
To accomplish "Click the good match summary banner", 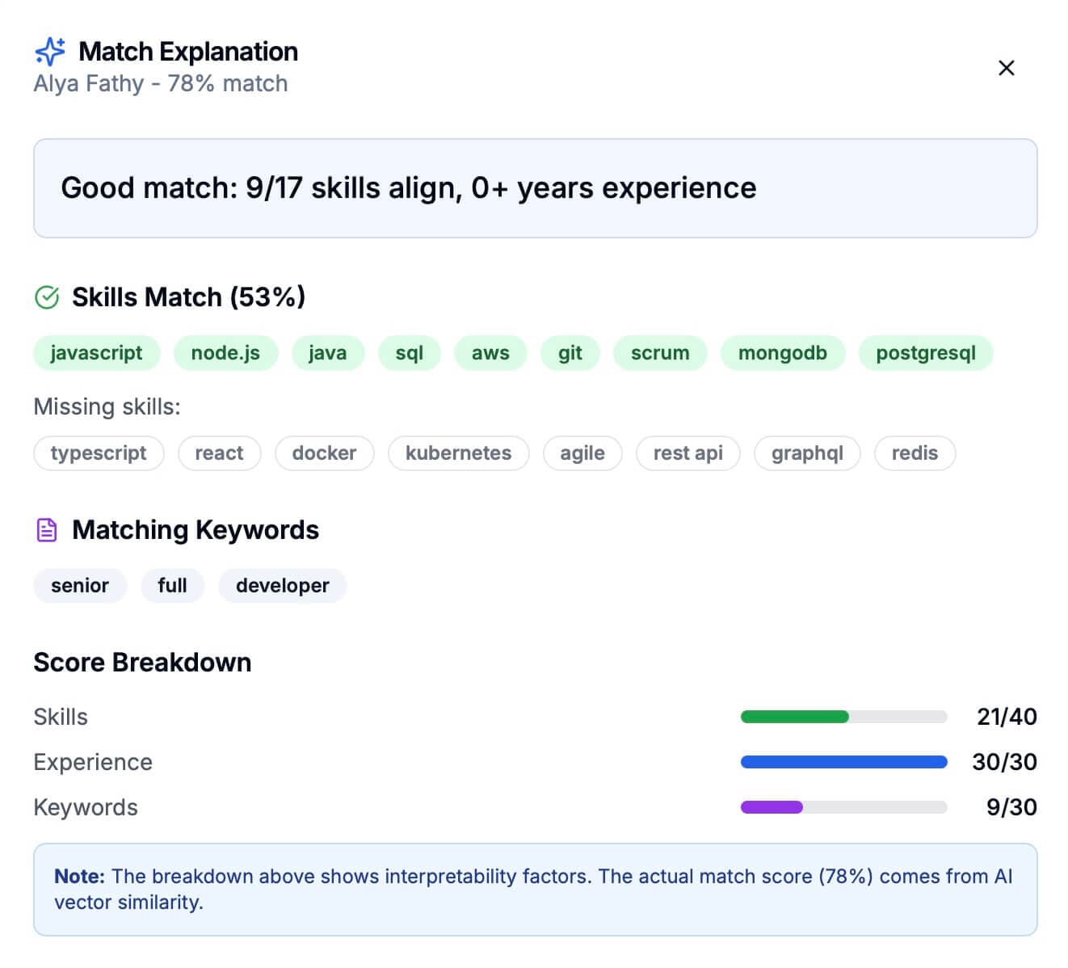I will (x=535, y=187).
